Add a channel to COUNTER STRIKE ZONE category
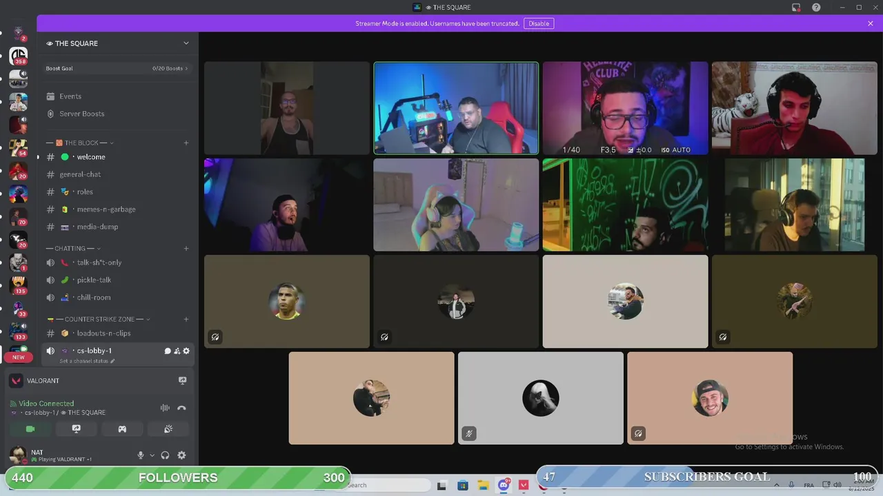 tap(186, 319)
